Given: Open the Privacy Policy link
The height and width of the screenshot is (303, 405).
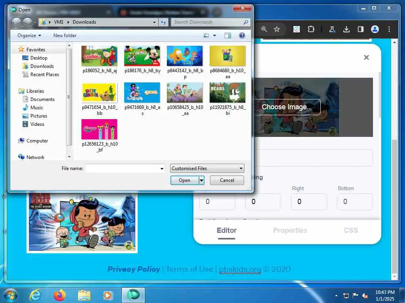Looking at the screenshot, I should (x=134, y=269).
